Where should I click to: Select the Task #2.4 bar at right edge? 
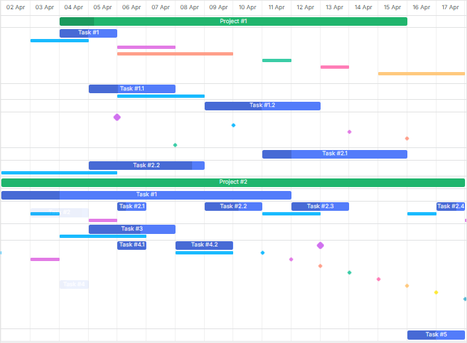450,206
